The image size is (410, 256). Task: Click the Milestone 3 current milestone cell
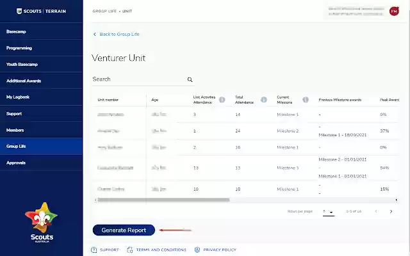click(x=288, y=168)
